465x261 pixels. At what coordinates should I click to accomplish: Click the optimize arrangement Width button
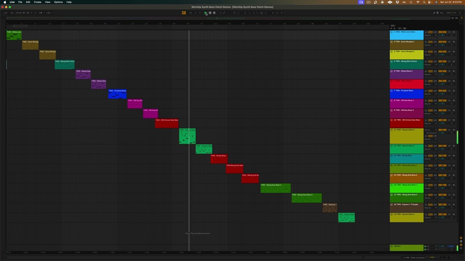coord(457,18)
